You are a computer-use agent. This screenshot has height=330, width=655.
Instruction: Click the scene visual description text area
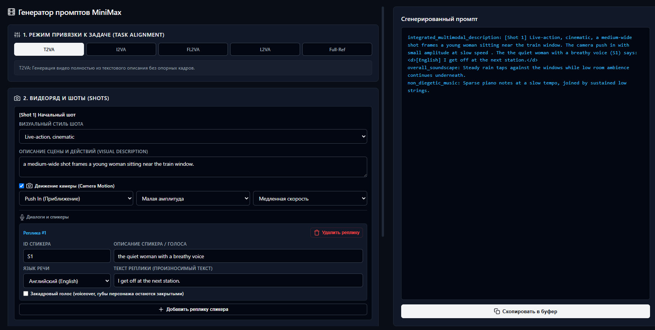pyautogui.click(x=193, y=167)
